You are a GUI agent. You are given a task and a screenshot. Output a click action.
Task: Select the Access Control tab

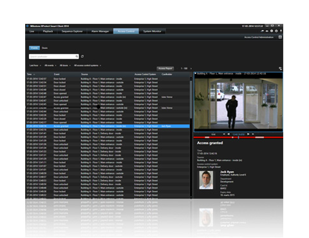tap(126, 32)
